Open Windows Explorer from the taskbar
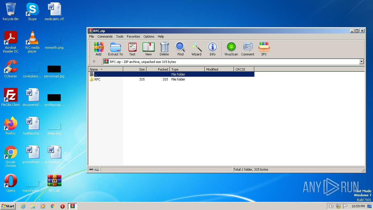Image resolution: width=373 pixels, height=210 pixels. [x=33, y=206]
